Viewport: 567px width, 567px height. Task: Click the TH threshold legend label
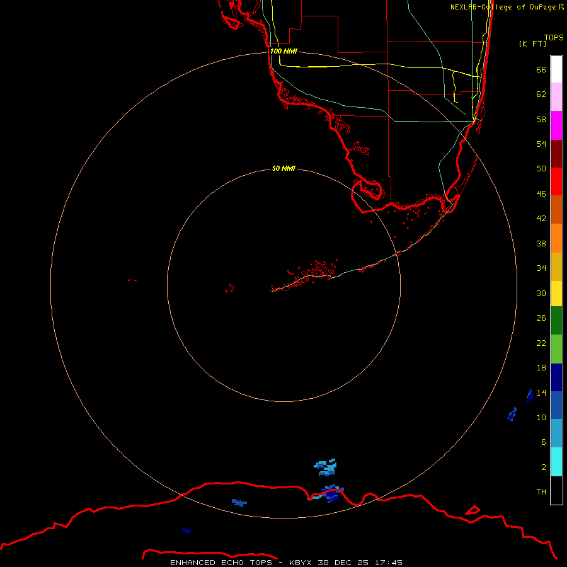[541, 492]
